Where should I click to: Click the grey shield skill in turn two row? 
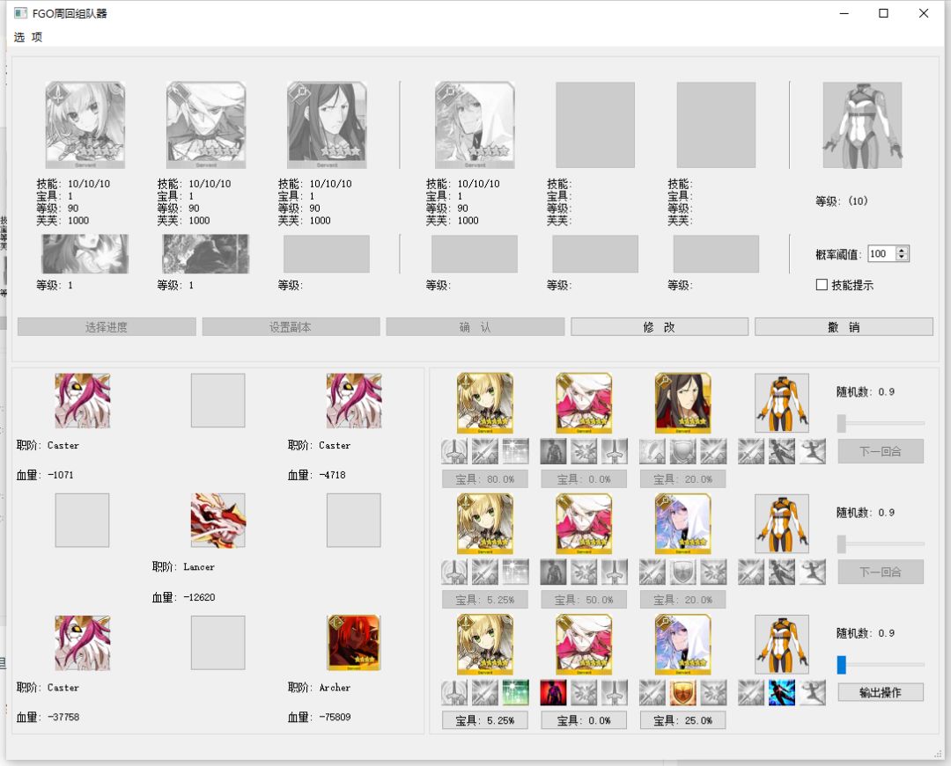coord(683,572)
